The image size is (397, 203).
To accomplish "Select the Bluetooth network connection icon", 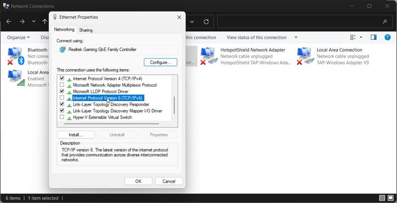I will (x=16, y=56).
